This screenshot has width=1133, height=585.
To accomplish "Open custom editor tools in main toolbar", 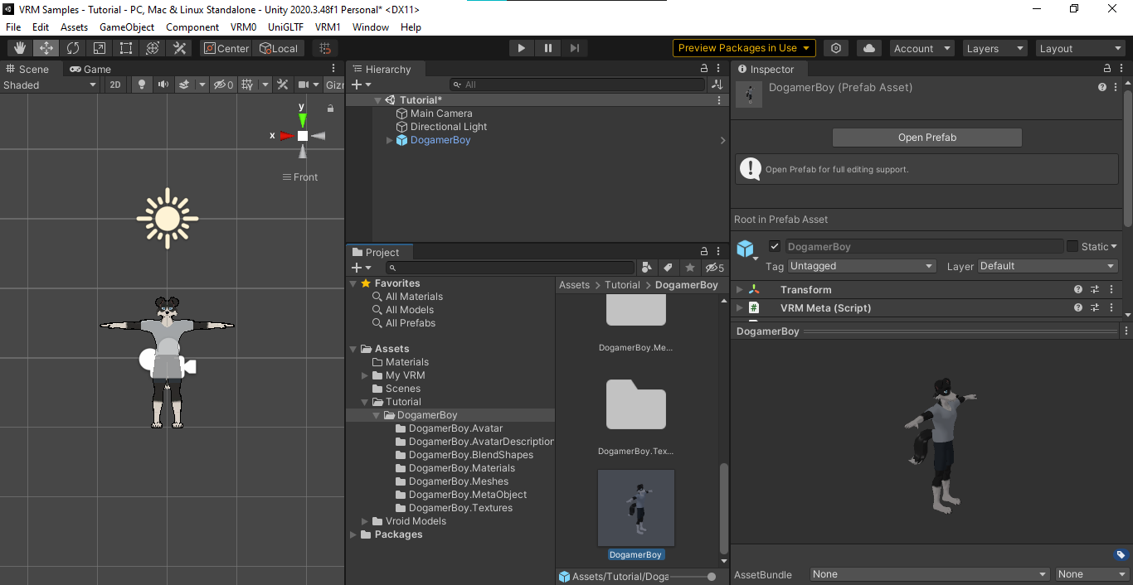I will coord(179,48).
